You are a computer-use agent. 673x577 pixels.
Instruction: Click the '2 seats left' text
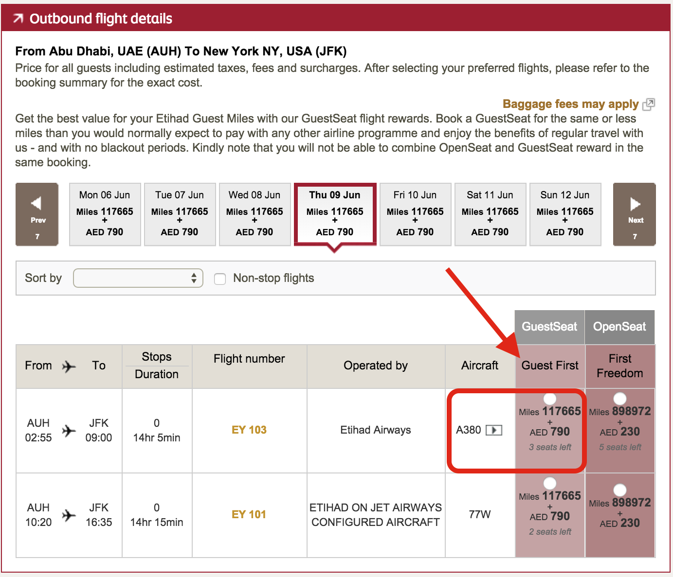click(550, 532)
